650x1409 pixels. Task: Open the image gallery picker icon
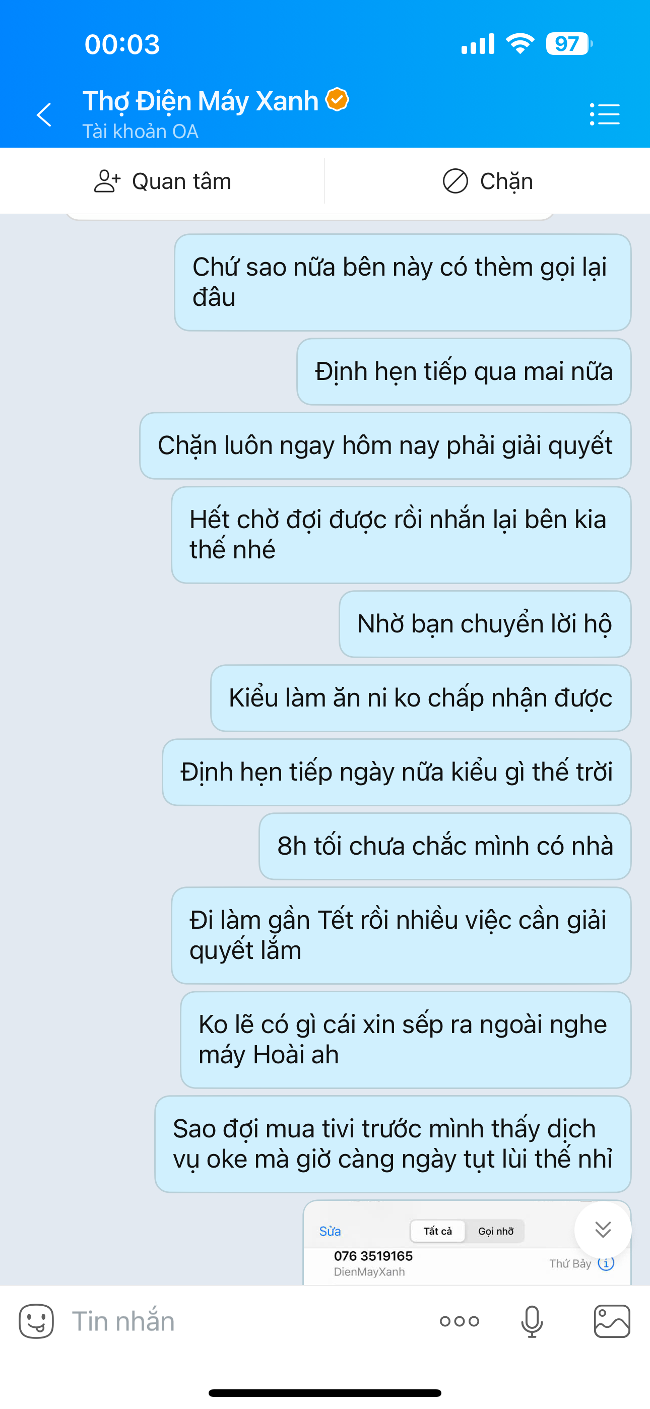[x=612, y=1321]
